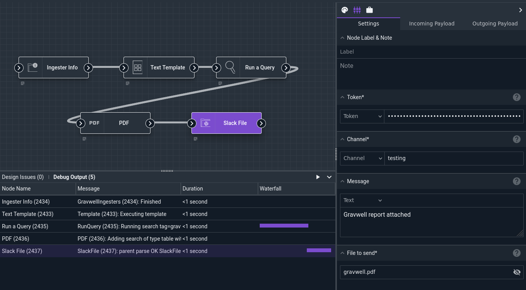Click the Waterfall column header
Screen dimensions: 526x290
coord(296,189)
